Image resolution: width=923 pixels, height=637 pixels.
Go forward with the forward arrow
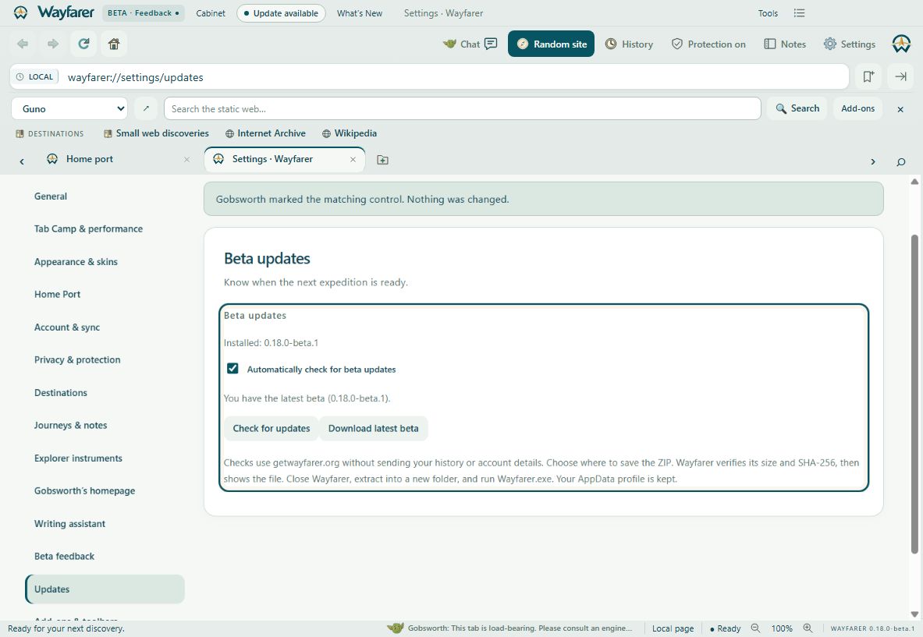click(x=53, y=44)
